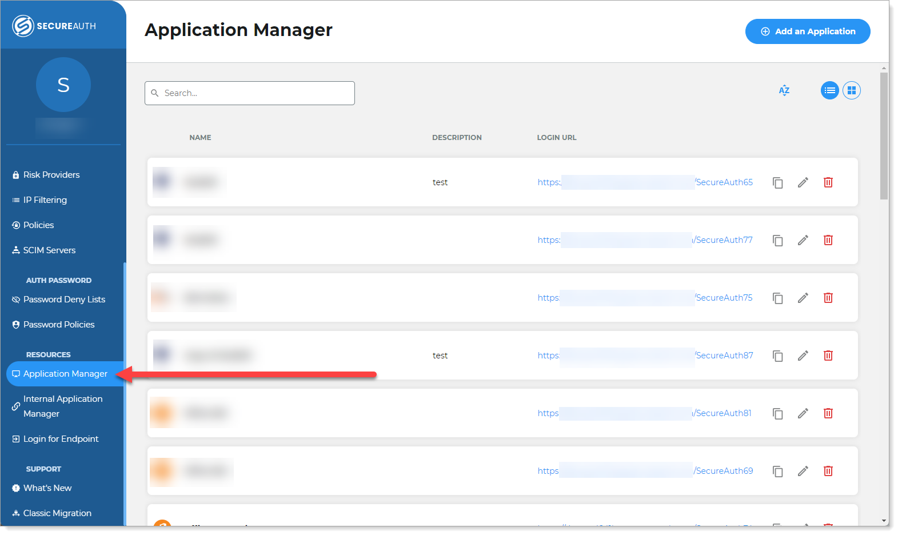Copy the SecureAuth87 application
Viewport: 898px width, 535px height.
pyautogui.click(x=778, y=356)
